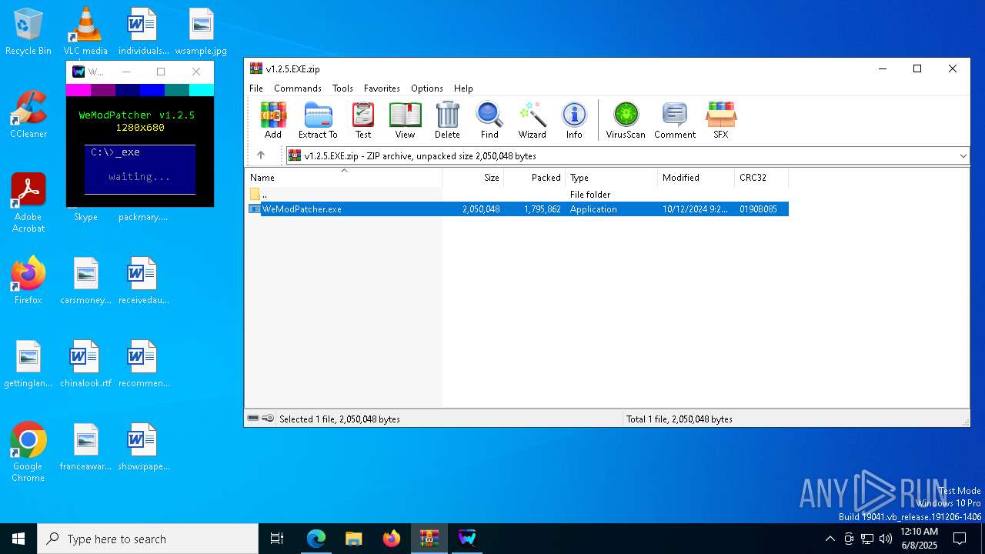
Task: Open the Options menu
Action: pyautogui.click(x=427, y=88)
